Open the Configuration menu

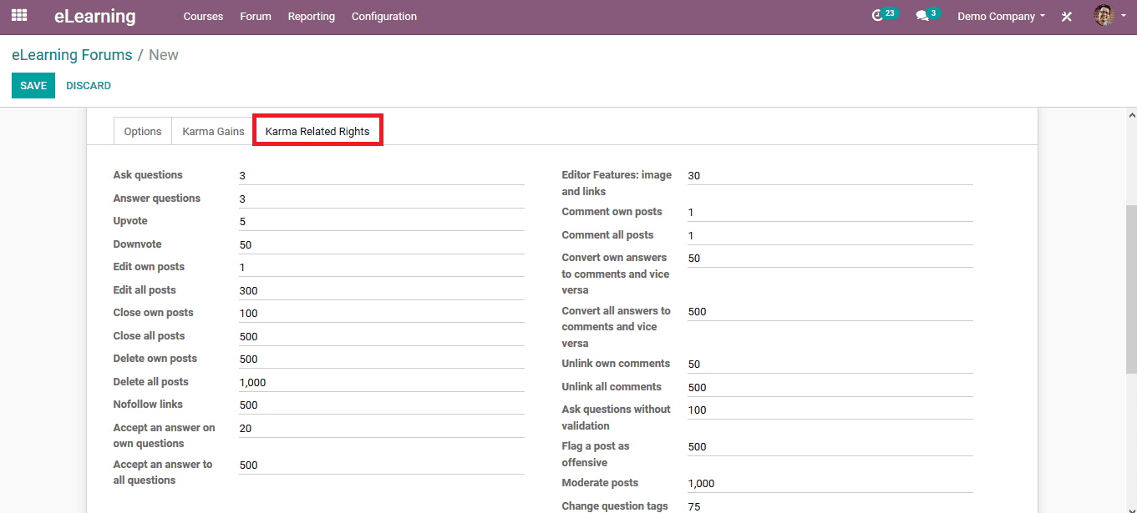384,16
